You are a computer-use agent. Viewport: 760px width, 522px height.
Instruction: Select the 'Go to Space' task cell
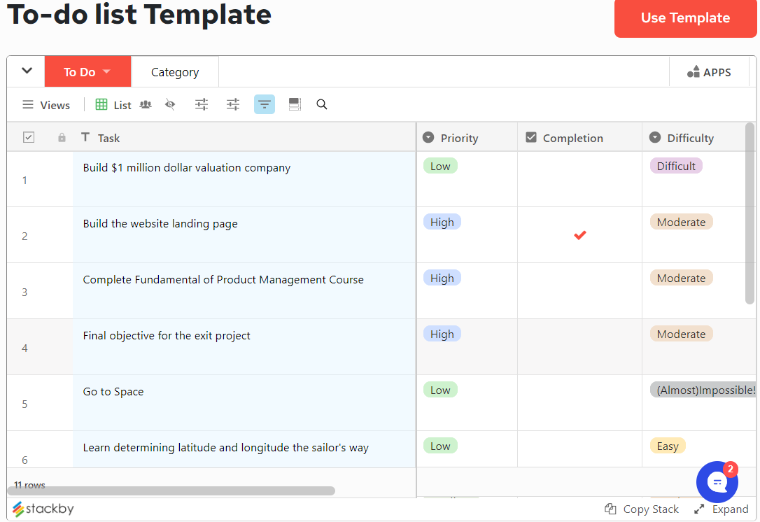[x=244, y=403]
